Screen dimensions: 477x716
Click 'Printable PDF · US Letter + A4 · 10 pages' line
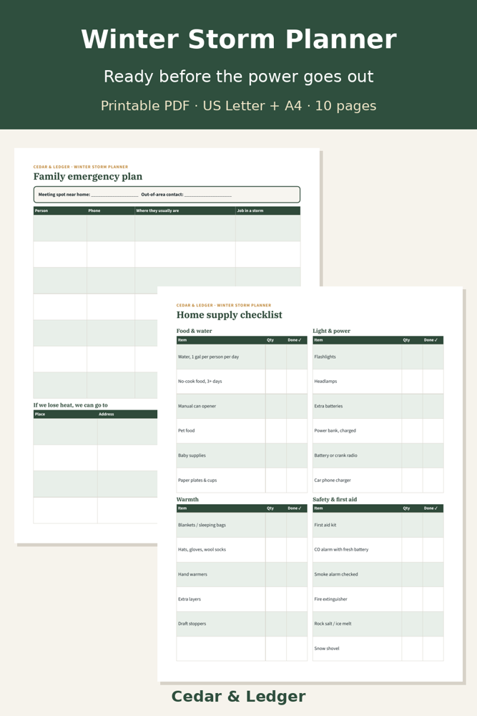tap(239, 106)
